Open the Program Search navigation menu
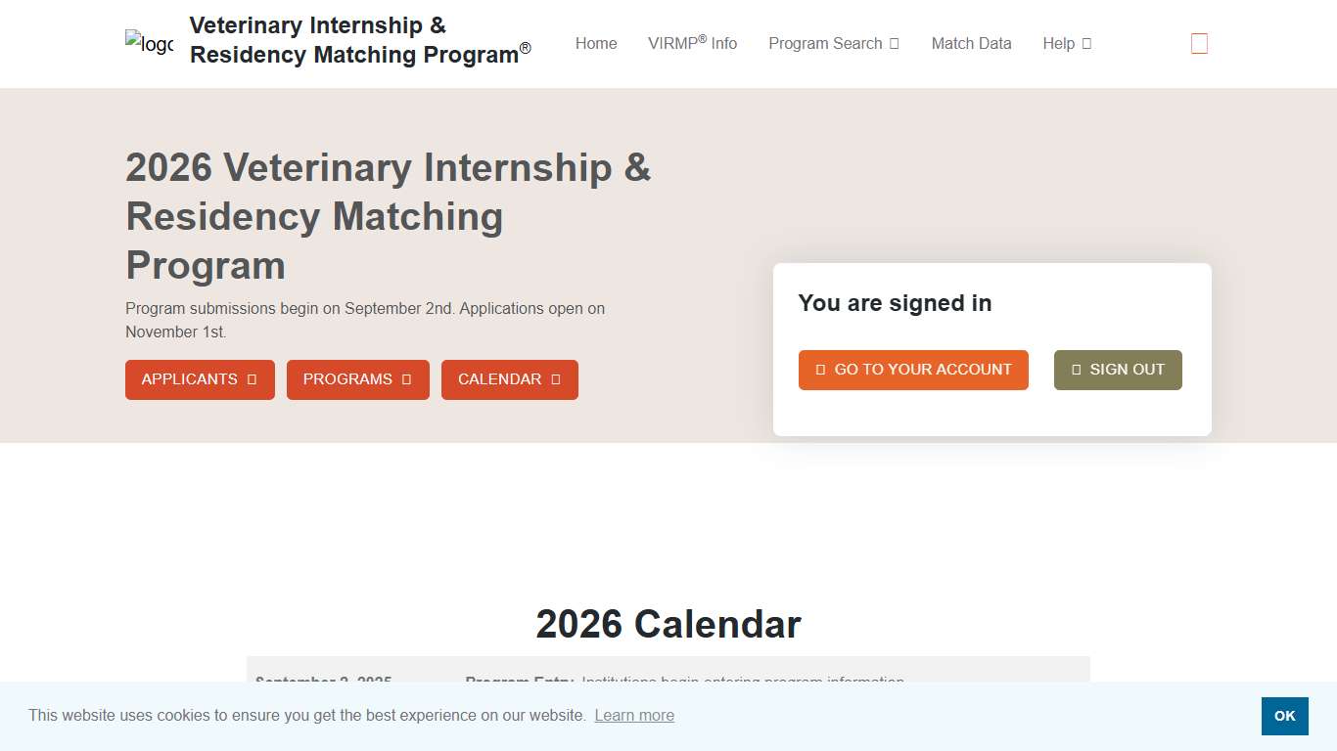This screenshot has height=751, width=1337. [x=825, y=44]
